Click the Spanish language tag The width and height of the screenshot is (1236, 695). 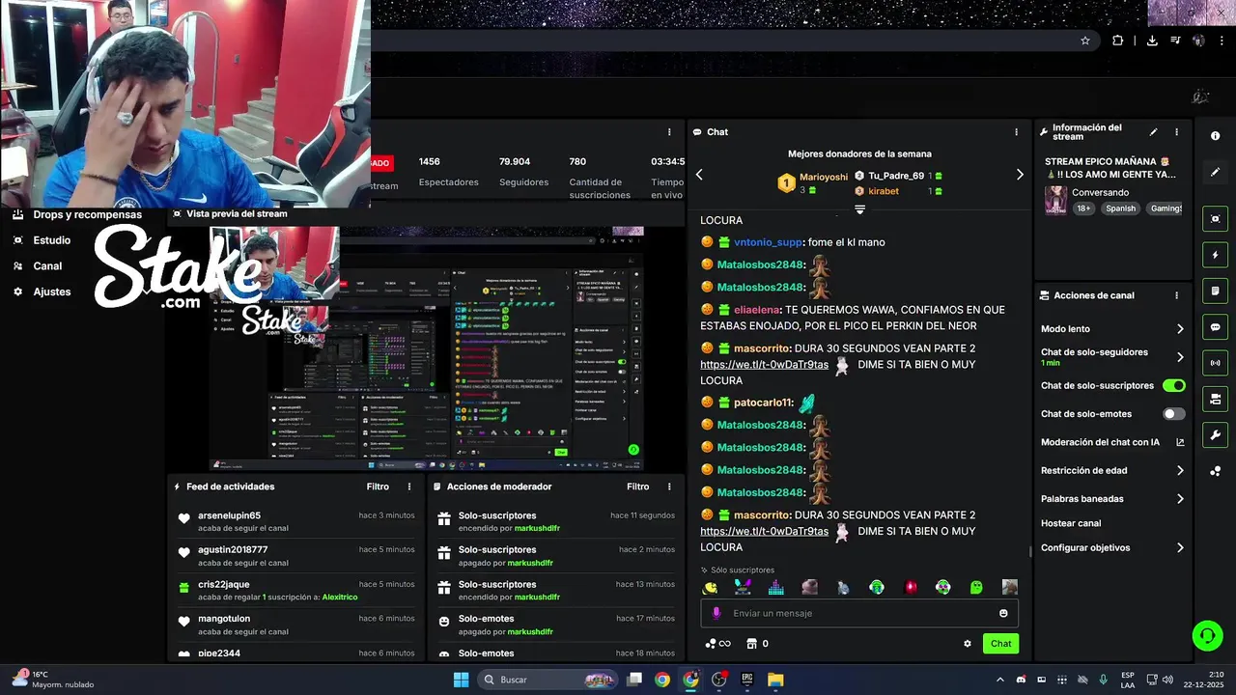click(1121, 208)
